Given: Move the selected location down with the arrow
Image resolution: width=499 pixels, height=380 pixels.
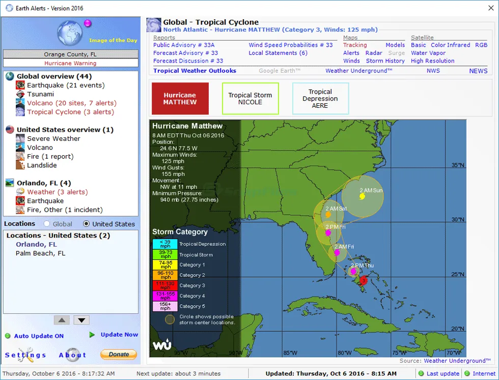Looking at the screenshot, I should point(81,320).
